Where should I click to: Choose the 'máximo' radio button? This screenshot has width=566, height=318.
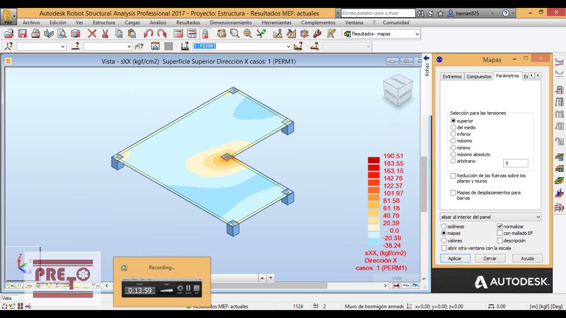click(x=453, y=141)
